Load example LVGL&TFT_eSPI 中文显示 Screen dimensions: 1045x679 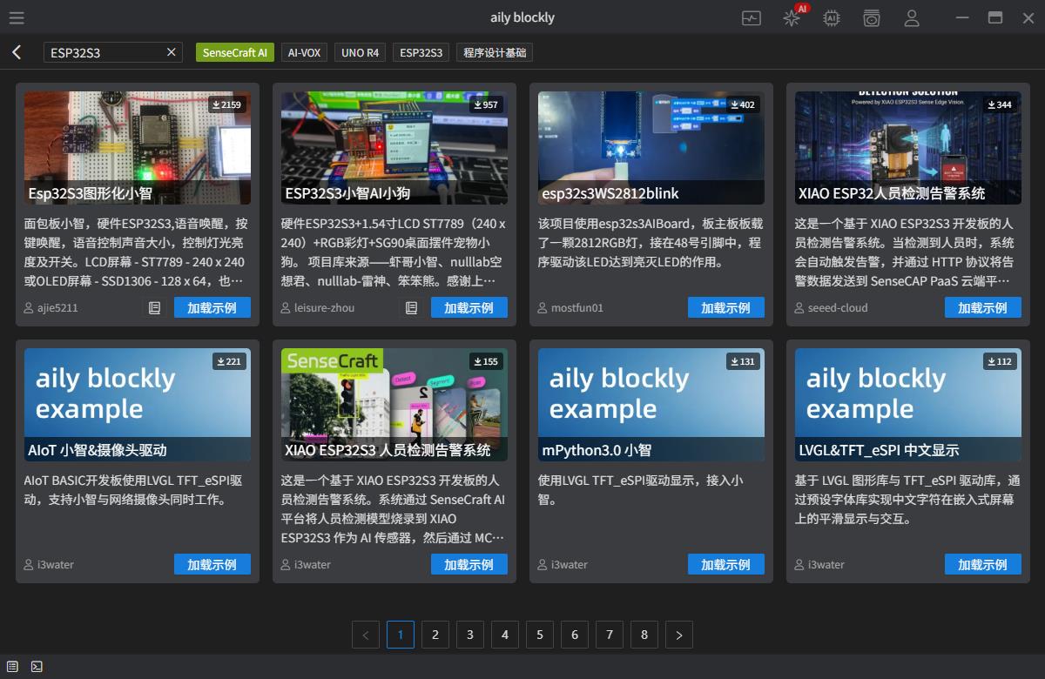point(983,564)
